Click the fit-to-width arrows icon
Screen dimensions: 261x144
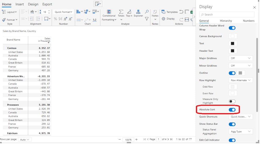pyautogui.click(x=187, y=20)
